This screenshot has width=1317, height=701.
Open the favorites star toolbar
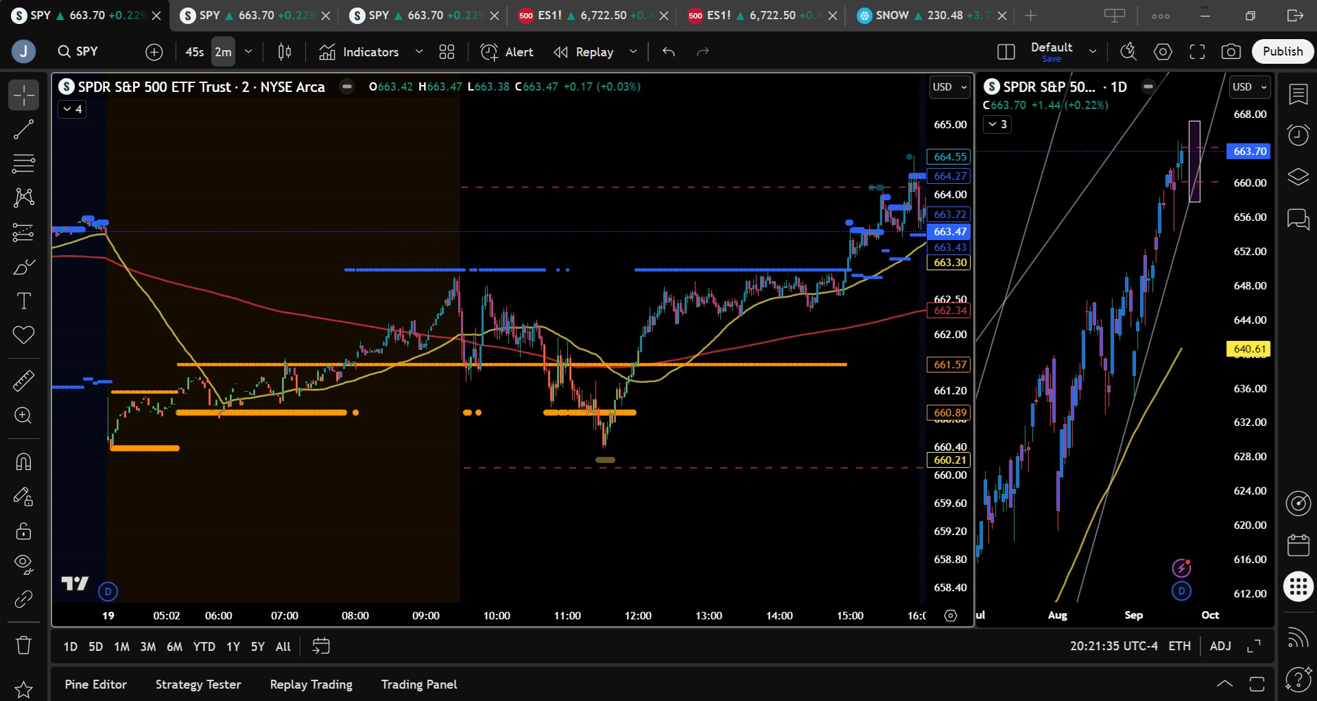(x=23, y=689)
